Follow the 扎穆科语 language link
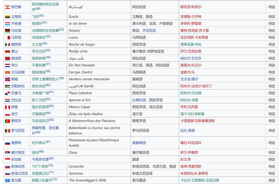The height and width of the screenshot is (184, 279). [x=139, y=100]
